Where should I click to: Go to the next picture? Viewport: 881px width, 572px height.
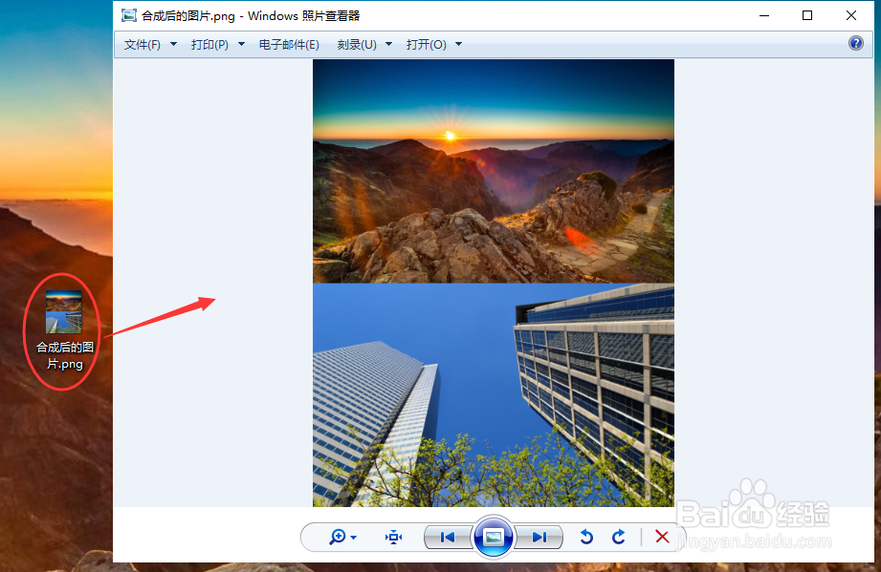(x=539, y=538)
